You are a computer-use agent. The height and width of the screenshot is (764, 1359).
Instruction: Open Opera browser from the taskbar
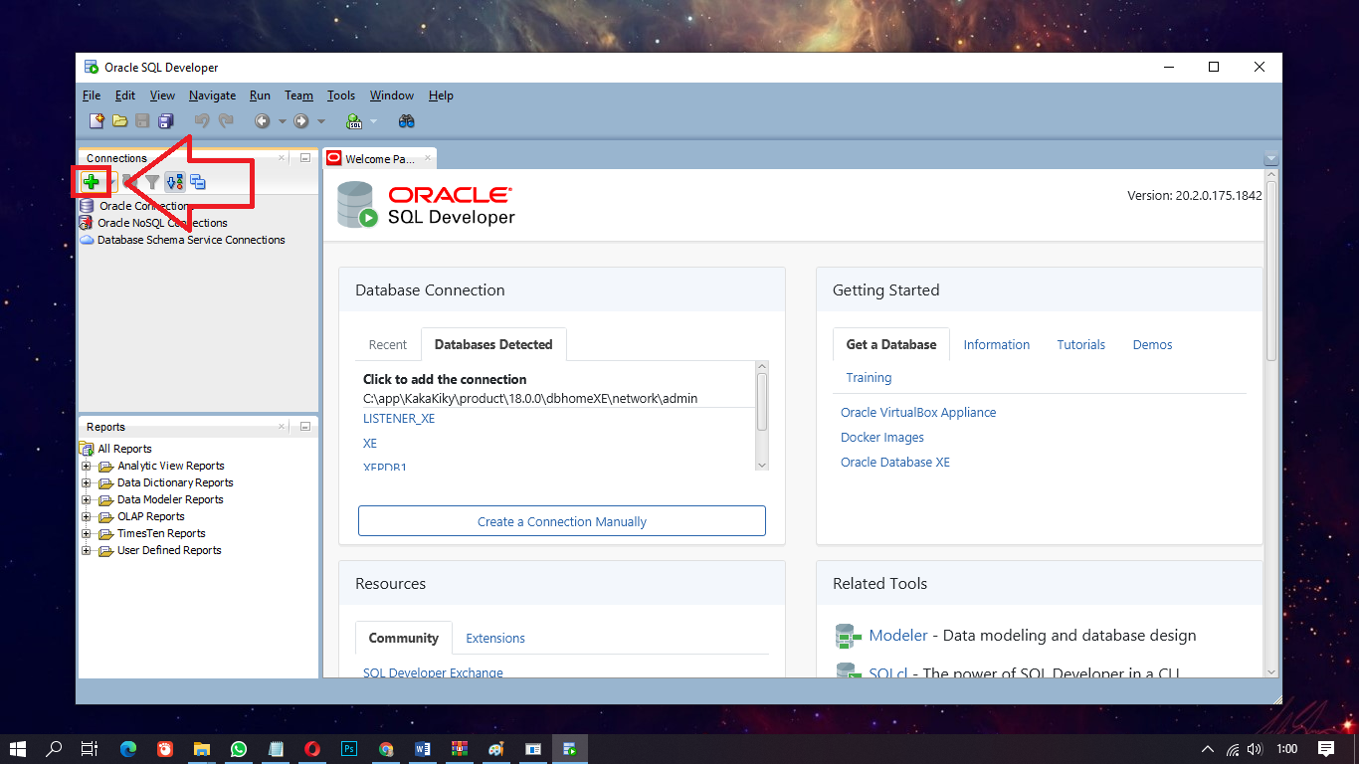[312, 749]
